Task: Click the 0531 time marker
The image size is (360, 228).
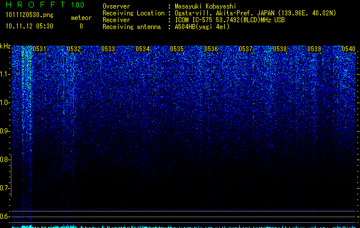Action: pyautogui.click(x=39, y=49)
